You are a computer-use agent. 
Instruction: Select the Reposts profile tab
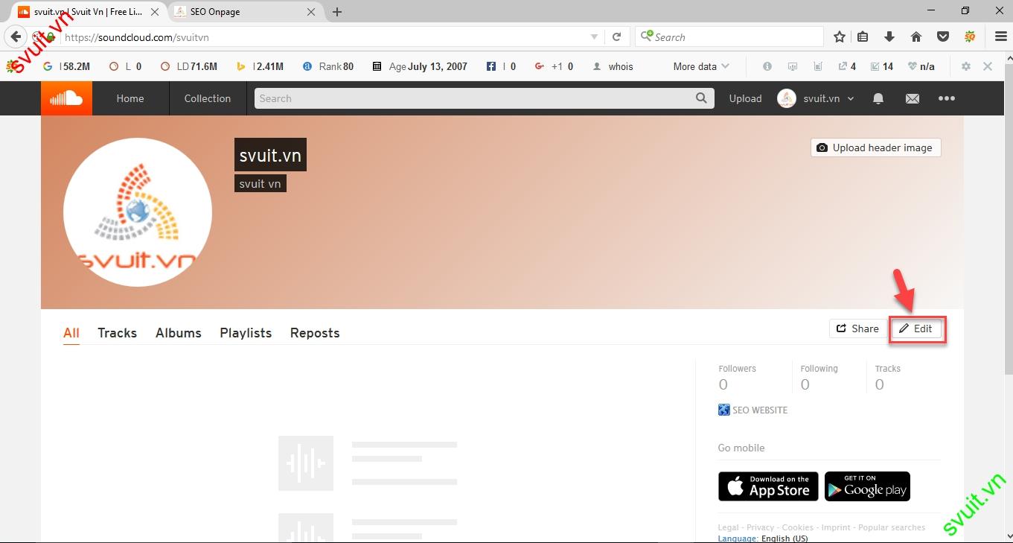[315, 333]
